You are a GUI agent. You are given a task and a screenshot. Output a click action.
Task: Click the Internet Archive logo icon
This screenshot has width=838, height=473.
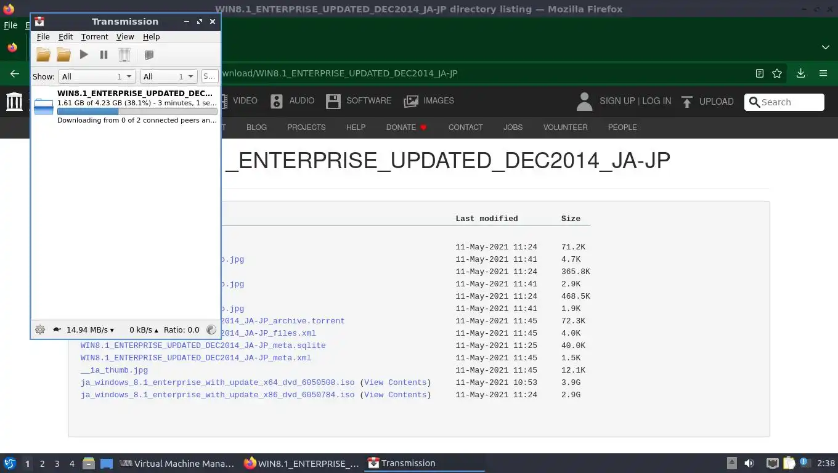(14, 101)
